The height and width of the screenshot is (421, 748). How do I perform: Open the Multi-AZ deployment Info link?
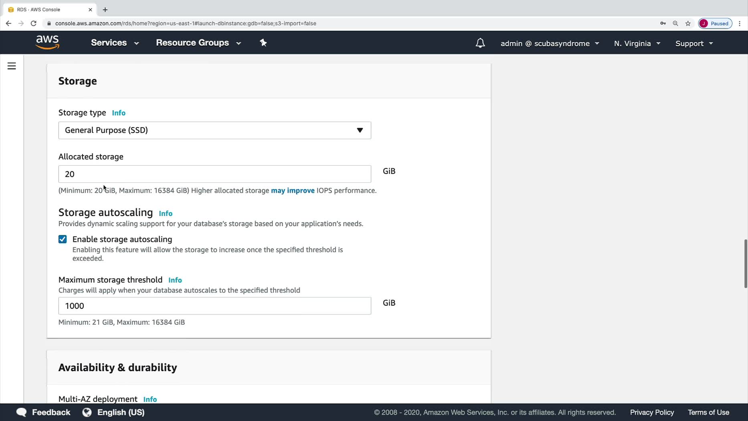pos(150,399)
